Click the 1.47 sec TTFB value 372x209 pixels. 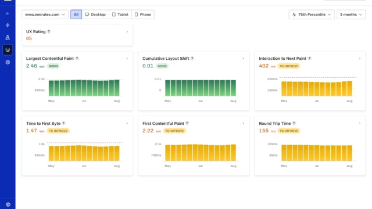35,131
